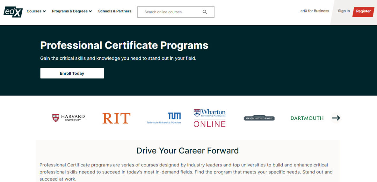Focus the Search online courses field
Screen dimensions: 377x182
[176, 12]
